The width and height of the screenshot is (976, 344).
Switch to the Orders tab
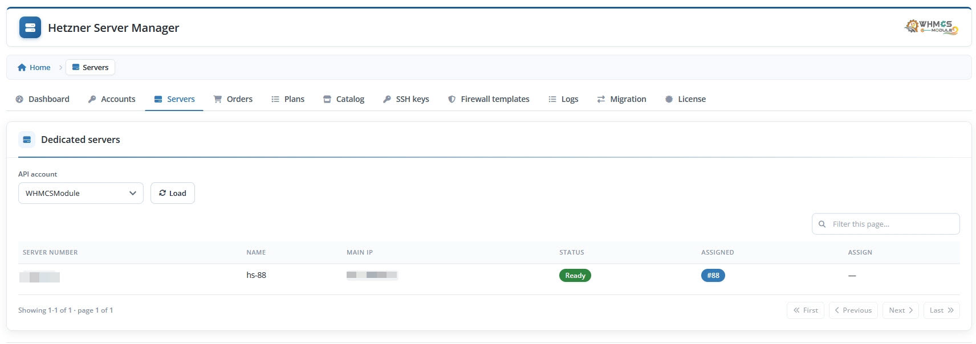(233, 99)
